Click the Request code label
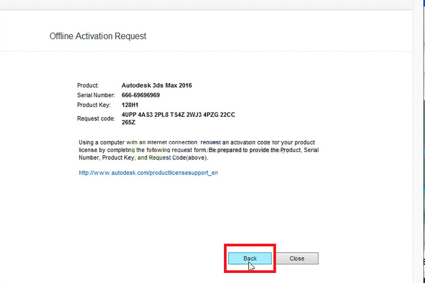This screenshot has width=425, height=283. 96,118
